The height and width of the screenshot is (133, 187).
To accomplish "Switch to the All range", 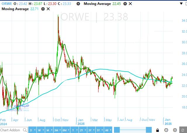I will [x=108, y=130].
